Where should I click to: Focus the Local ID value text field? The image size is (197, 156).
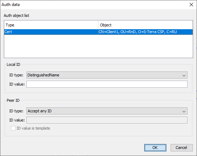(x=107, y=84)
